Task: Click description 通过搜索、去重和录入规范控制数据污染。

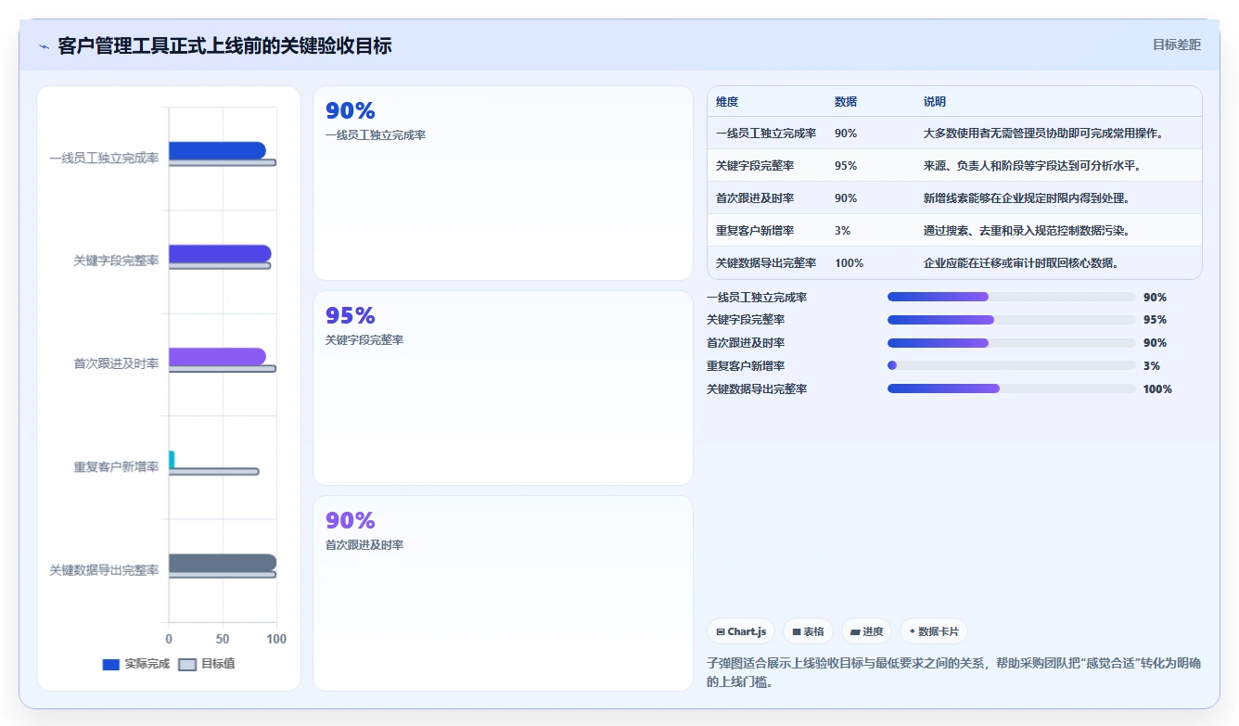Action: coord(1027,231)
